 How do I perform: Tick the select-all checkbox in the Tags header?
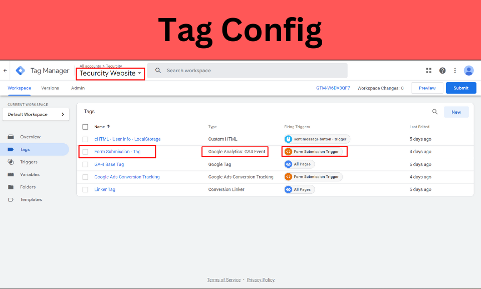[85, 127]
